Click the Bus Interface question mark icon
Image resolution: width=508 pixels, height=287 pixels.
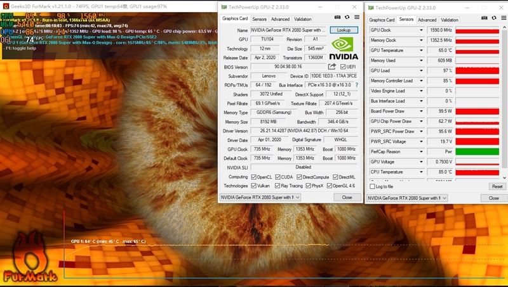[x=357, y=85]
